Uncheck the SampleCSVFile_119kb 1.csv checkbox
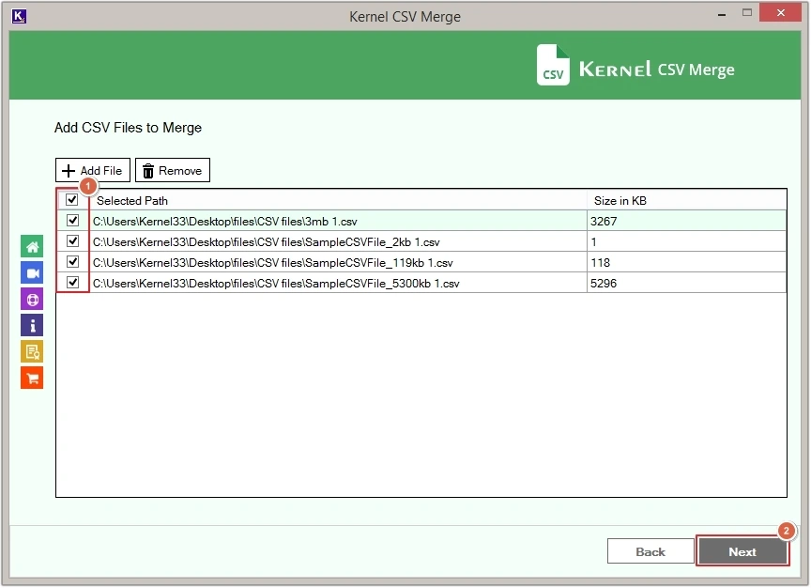811x588 pixels. 72,262
